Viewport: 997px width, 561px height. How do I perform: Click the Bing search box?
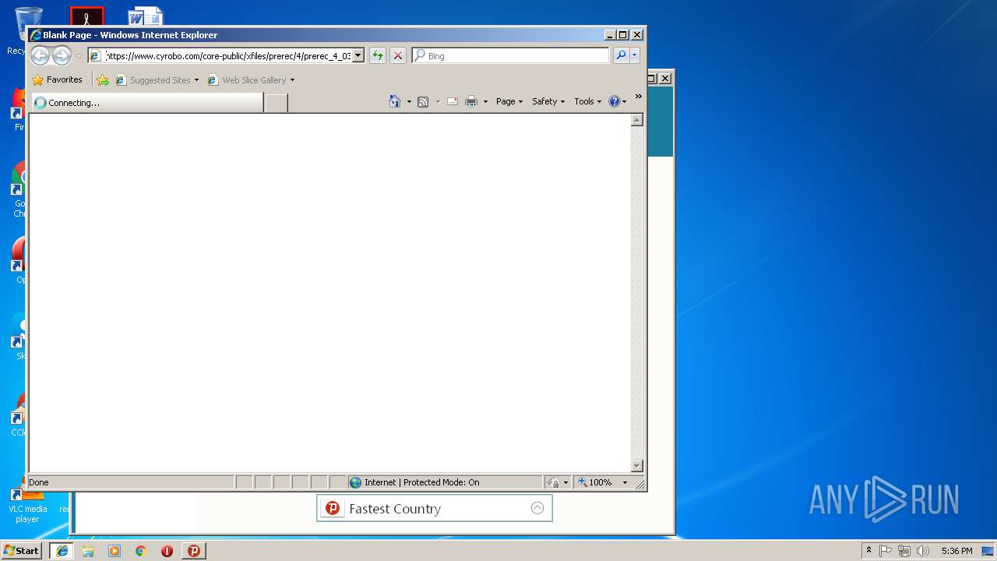[511, 55]
